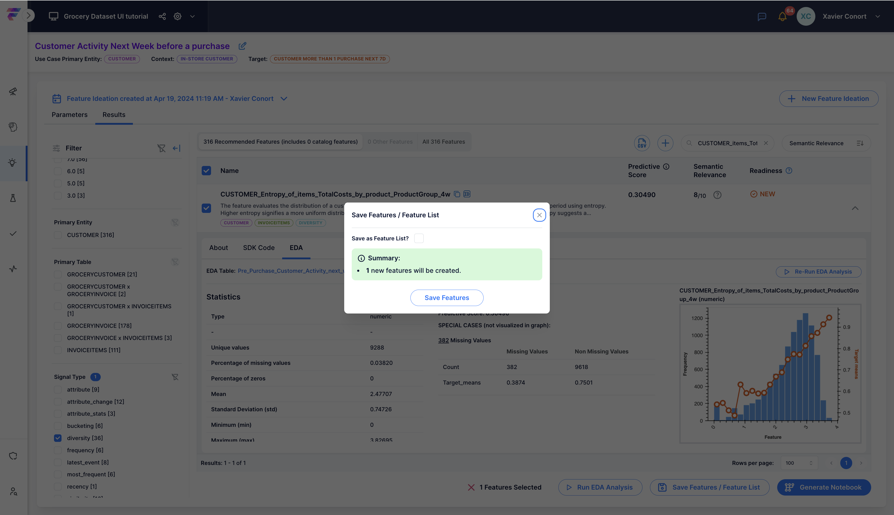Image resolution: width=894 pixels, height=515 pixels.
Task: Deselect features with the red X icon
Action: tap(471, 488)
